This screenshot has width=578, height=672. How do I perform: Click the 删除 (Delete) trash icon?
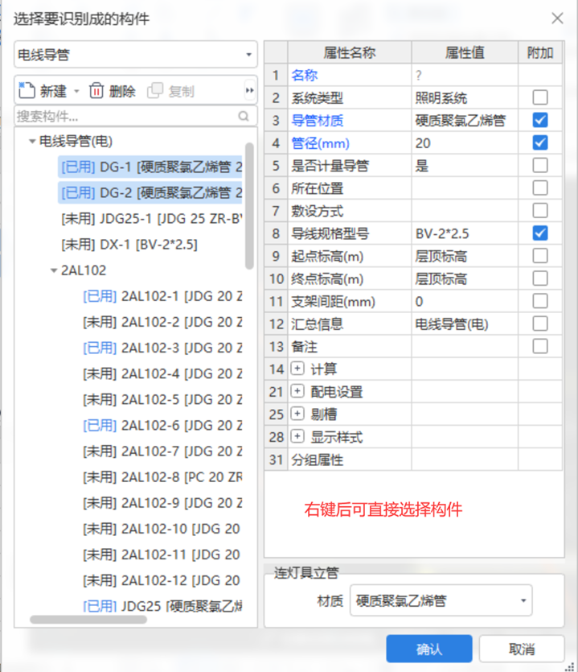point(96,91)
